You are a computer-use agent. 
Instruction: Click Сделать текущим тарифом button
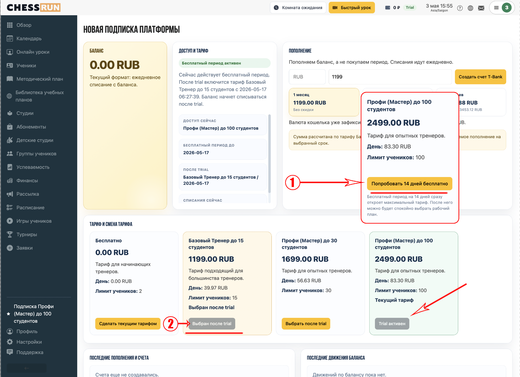(x=128, y=324)
